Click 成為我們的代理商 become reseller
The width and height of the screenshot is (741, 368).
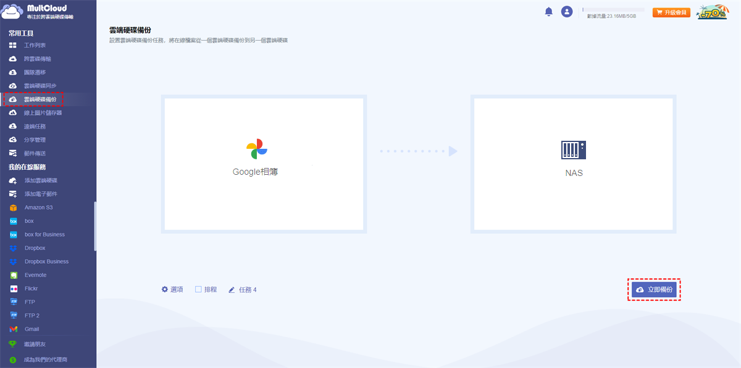click(38, 359)
